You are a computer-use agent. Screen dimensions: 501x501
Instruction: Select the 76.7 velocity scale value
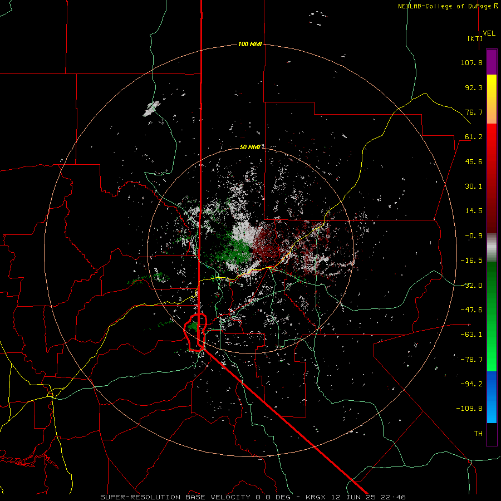tap(474, 112)
